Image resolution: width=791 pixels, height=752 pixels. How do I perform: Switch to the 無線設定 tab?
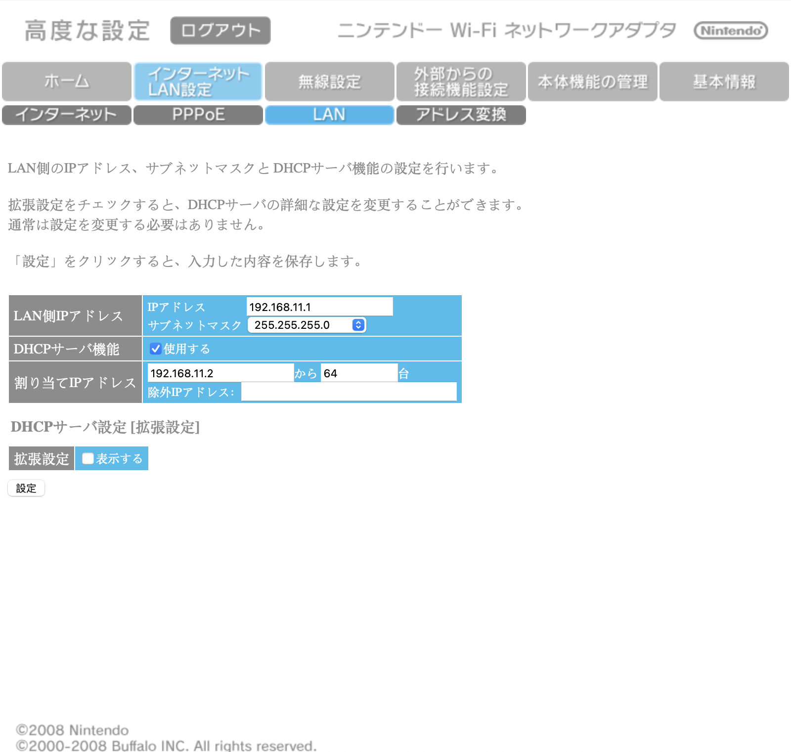pyautogui.click(x=330, y=82)
